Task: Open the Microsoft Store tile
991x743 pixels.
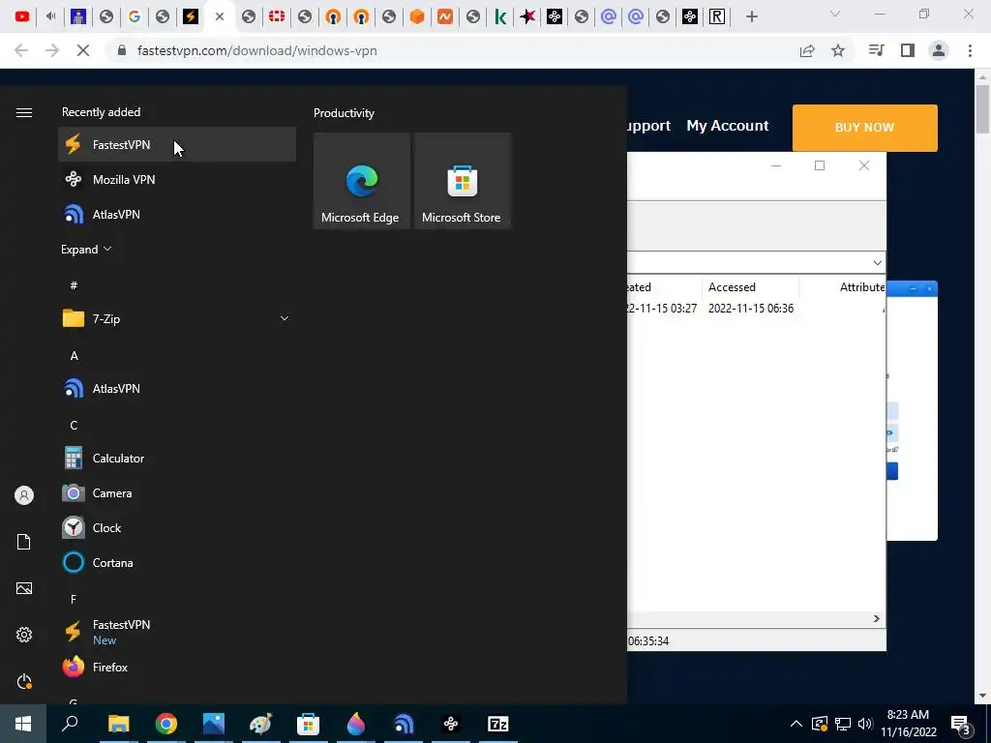Action: click(462, 181)
